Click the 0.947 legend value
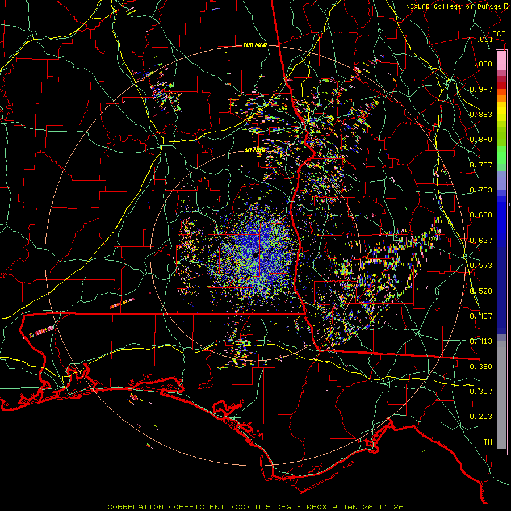Screen dimensions: 511x511 pyautogui.click(x=481, y=89)
